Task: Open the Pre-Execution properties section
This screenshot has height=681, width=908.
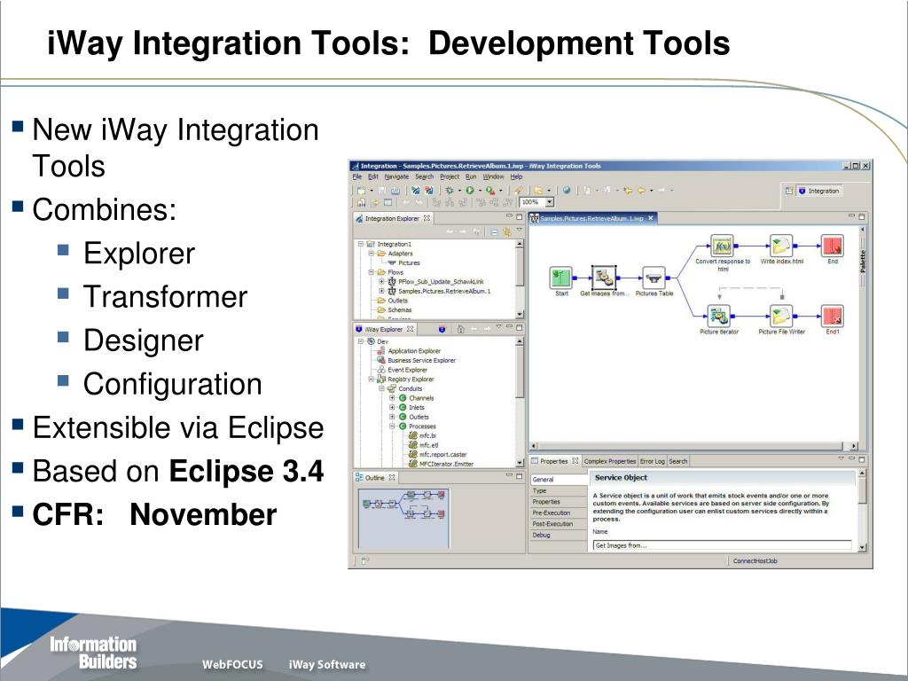Action: pyautogui.click(x=559, y=513)
